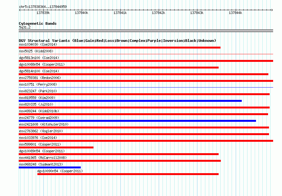Select the red bar under dgv5813n100
282x196 pixels.
[146, 61]
